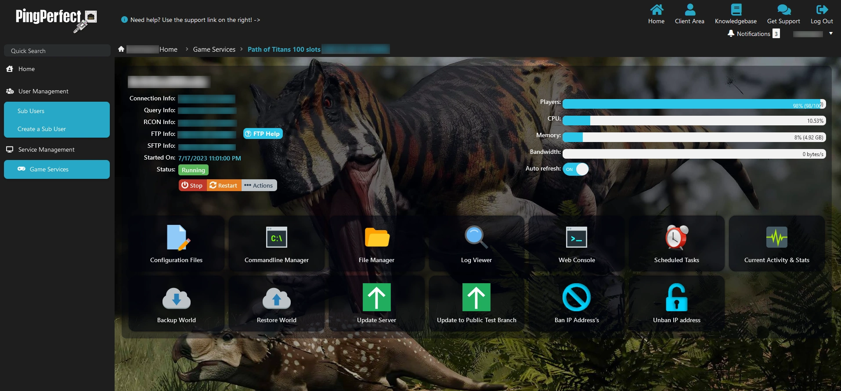The image size is (841, 391).
Task: Click the Quick Search input field
Action: pyautogui.click(x=57, y=51)
